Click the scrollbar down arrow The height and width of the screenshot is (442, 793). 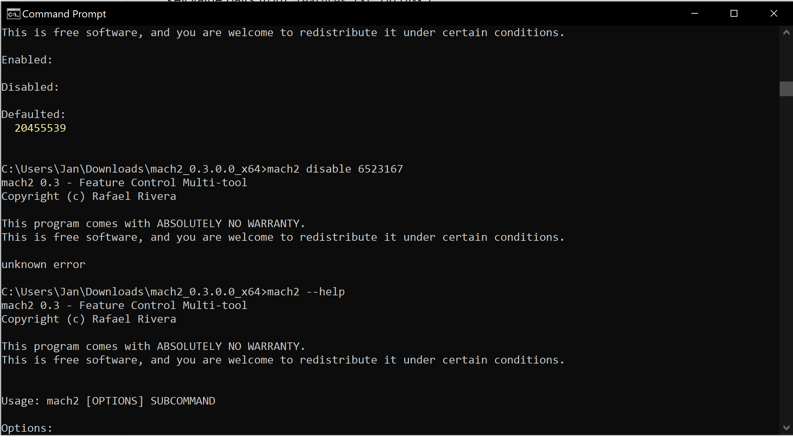(x=787, y=426)
